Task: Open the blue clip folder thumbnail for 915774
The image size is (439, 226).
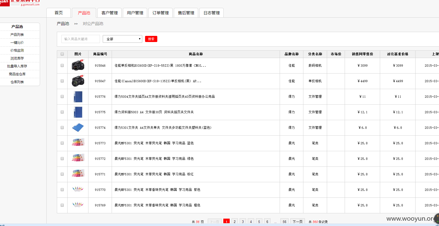Action: click(x=78, y=128)
